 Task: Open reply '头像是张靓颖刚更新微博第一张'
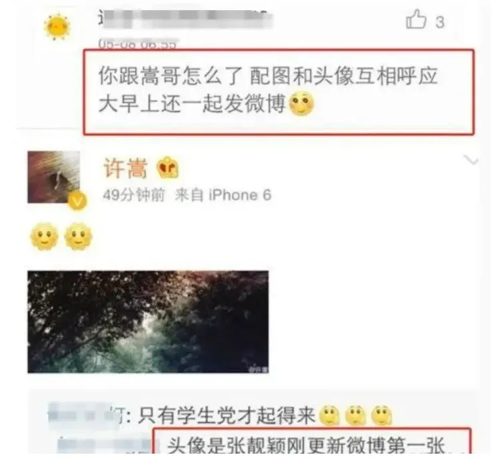click(305, 445)
